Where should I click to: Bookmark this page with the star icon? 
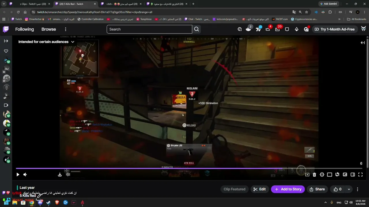(x=306, y=12)
